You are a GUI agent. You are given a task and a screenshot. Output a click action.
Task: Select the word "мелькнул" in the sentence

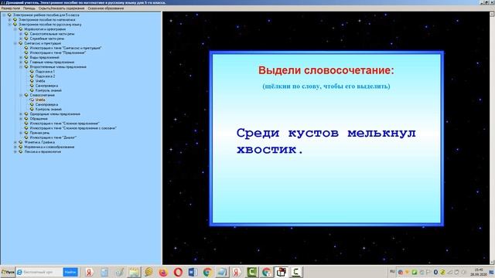[381, 133]
